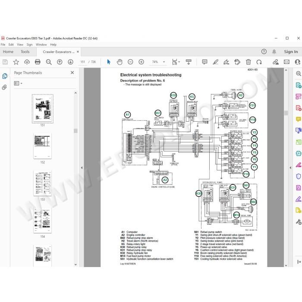Click the document scrollbar down arrow
Image resolution: width=302 pixels, height=302 pixels.
pyautogui.click(x=286, y=265)
